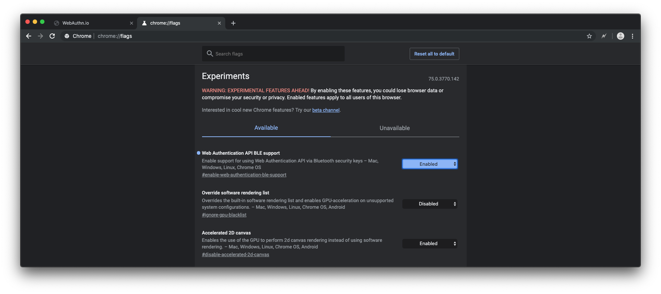661x294 pixels.
Task: Click the extension icon beside bookmark star
Action: click(604, 36)
